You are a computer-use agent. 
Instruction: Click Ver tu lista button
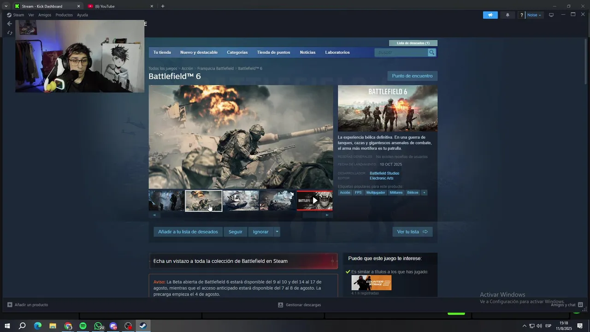(x=413, y=232)
